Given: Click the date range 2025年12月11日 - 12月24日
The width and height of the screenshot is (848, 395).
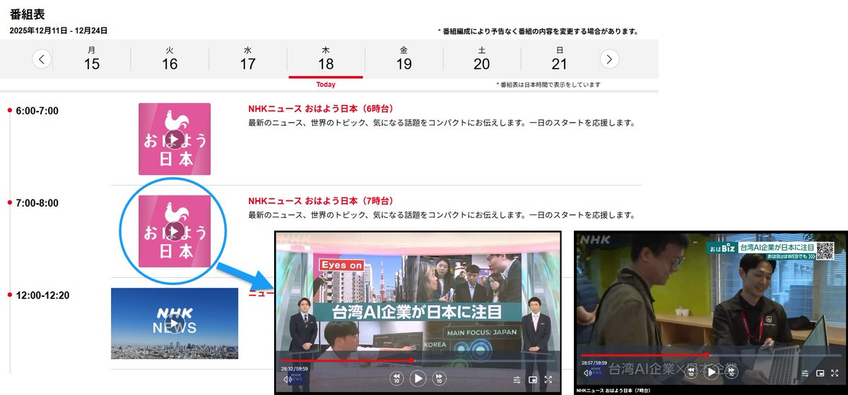Looking at the screenshot, I should pos(59,31).
